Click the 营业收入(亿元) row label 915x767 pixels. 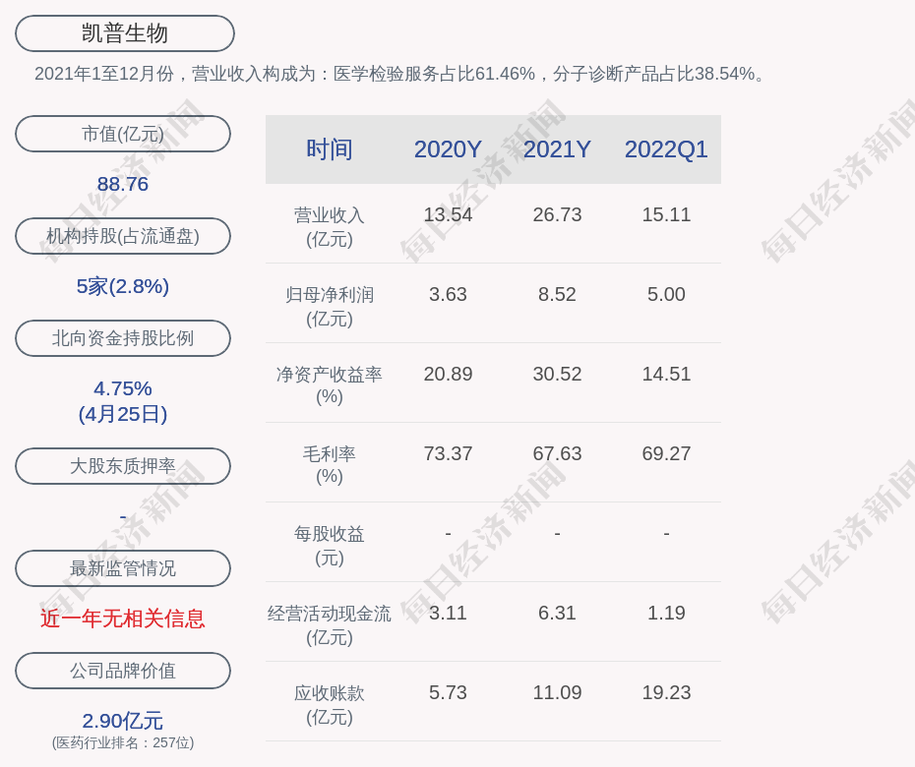(x=330, y=227)
